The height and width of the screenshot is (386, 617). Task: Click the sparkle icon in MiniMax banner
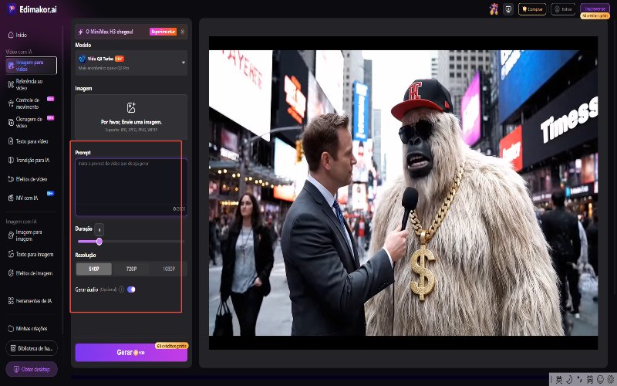pos(81,32)
